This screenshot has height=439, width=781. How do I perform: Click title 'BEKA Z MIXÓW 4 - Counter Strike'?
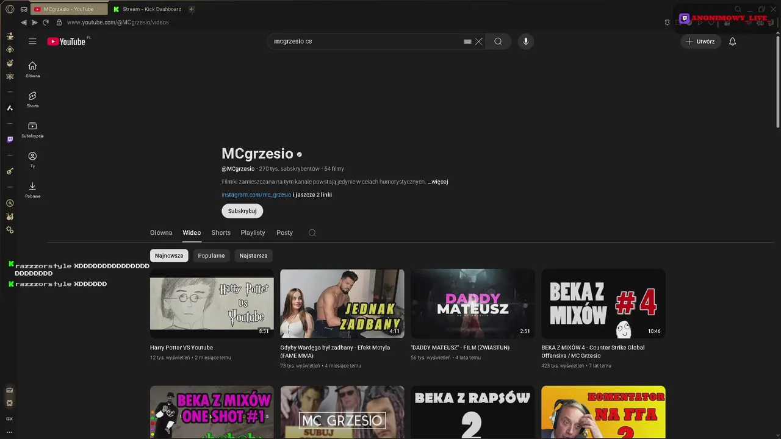(x=593, y=351)
